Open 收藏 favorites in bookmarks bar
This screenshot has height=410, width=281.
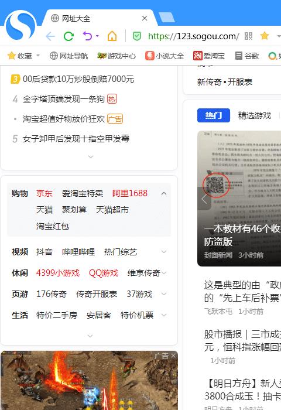pos(20,56)
